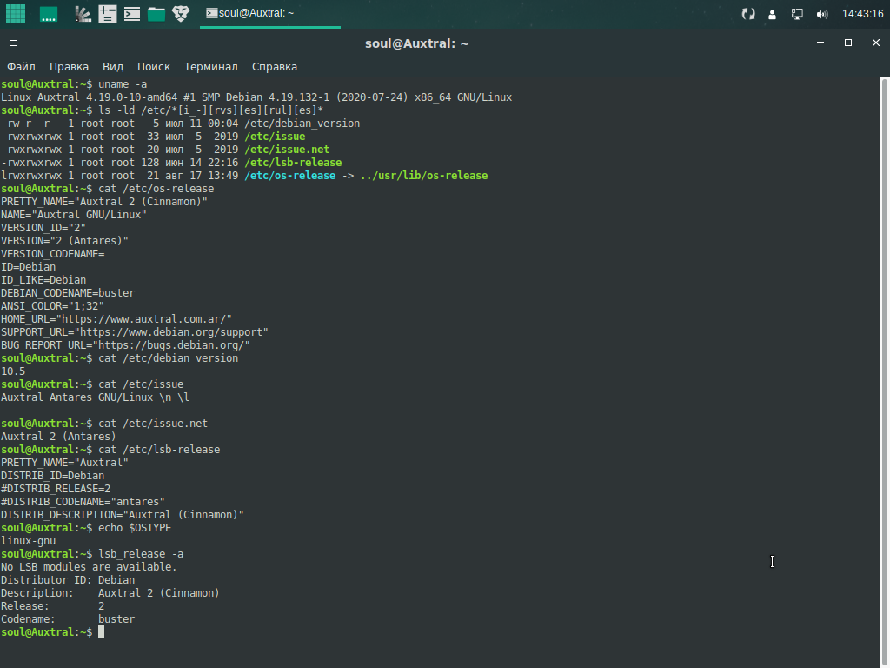
Task: Open the Терминал menu
Action: [210, 66]
